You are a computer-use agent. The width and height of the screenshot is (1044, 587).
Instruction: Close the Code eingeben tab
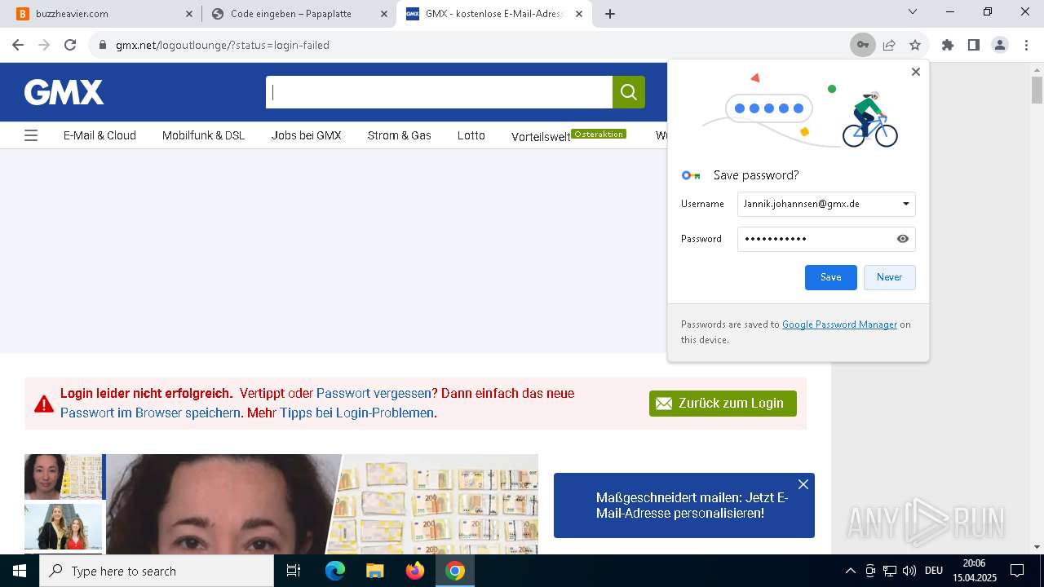coord(383,14)
